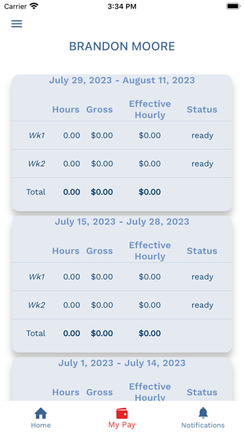Tap the My Pay wallet icon
Screen dimensions: 244x434
pos(122,413)
